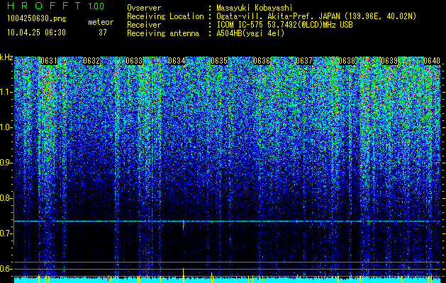Viewport: 446px width, 283px height.
Task: Select the file name 1004250630.png
Action: [x=37, y=18]
